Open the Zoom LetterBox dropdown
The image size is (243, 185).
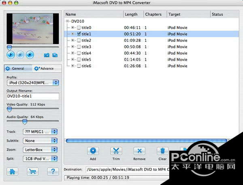click(40, 150)
